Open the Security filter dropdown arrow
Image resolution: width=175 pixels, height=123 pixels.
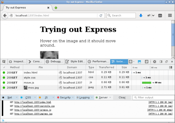coord(73,98)
